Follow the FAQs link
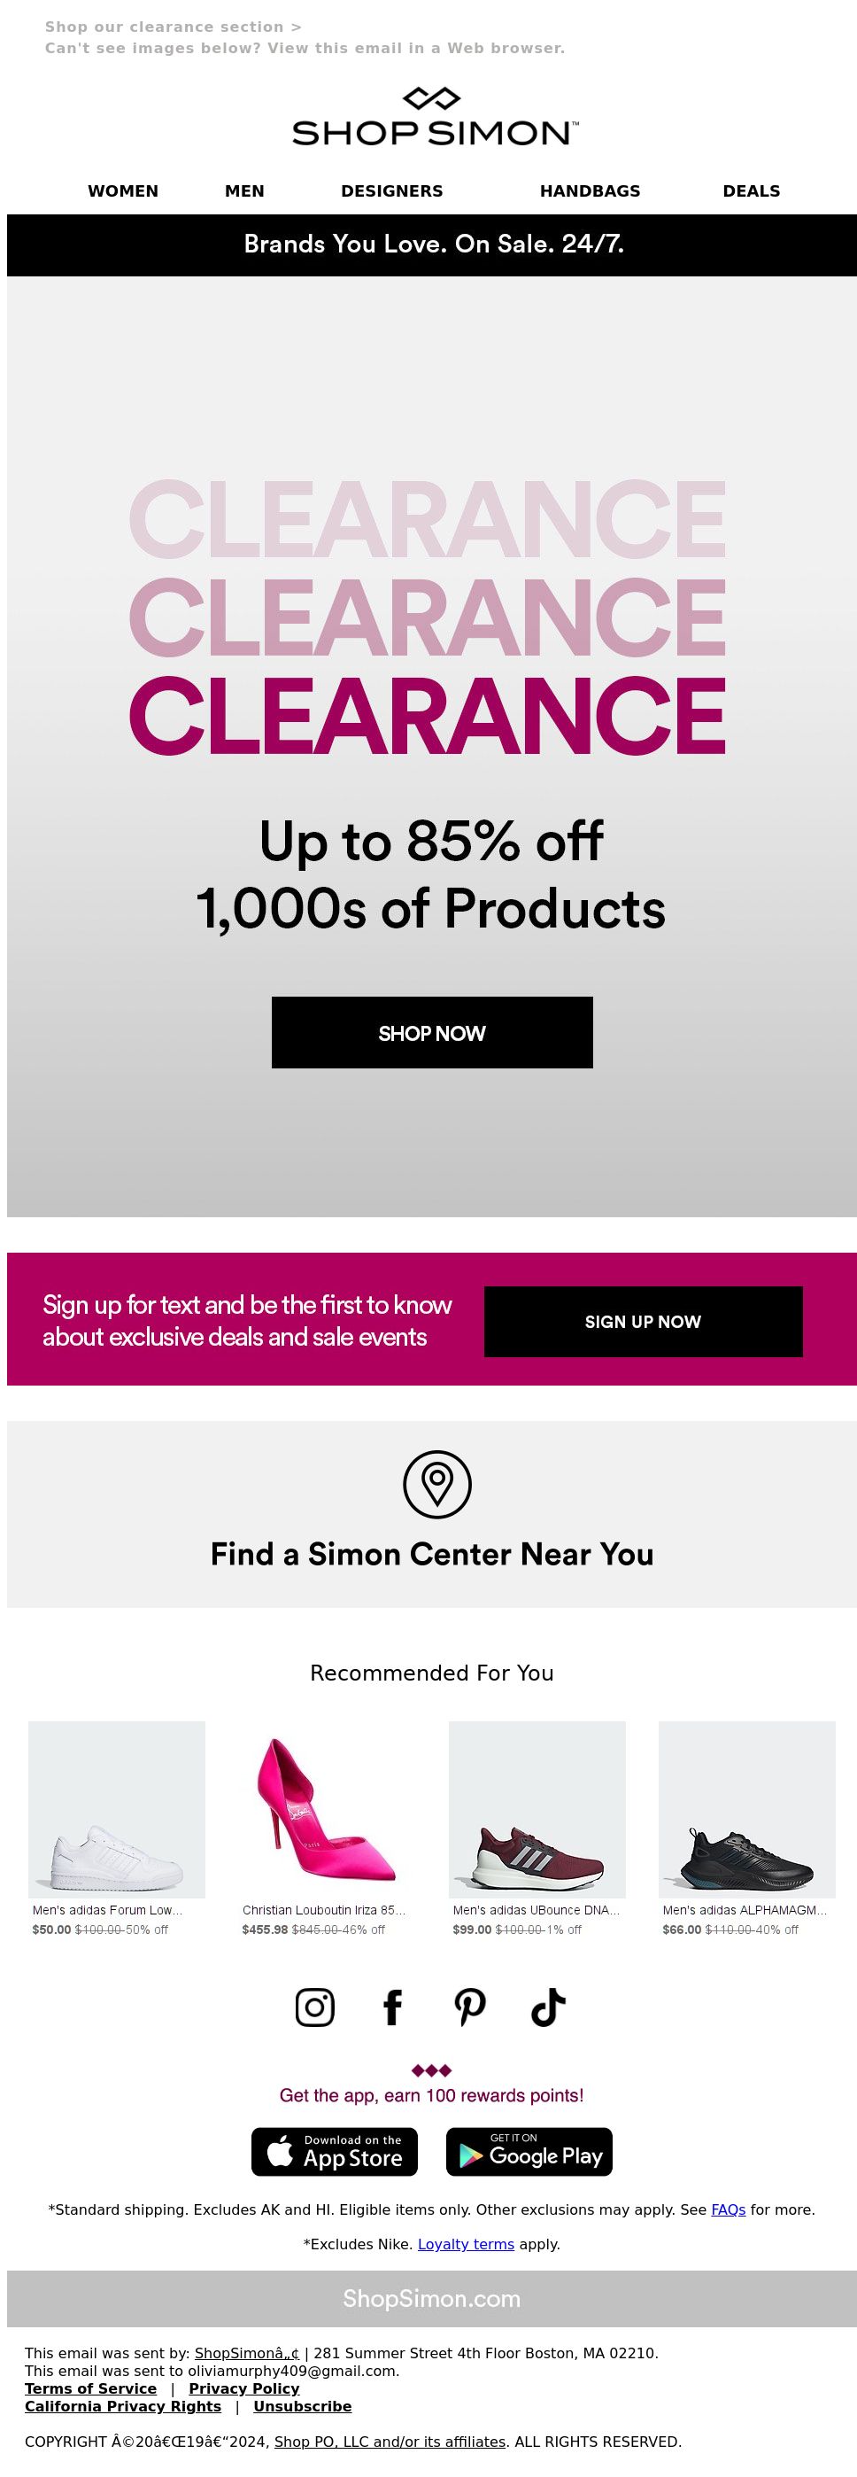Viewport: 857px width, 2477px height. tap(729, 2209)
